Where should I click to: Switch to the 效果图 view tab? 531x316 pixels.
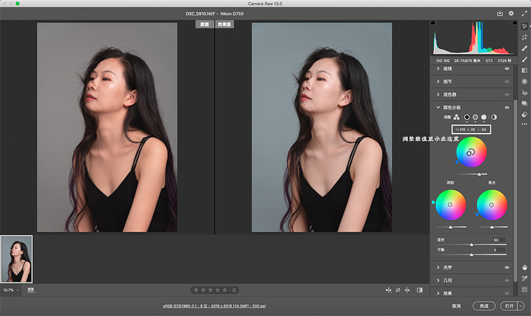(224, 25)
